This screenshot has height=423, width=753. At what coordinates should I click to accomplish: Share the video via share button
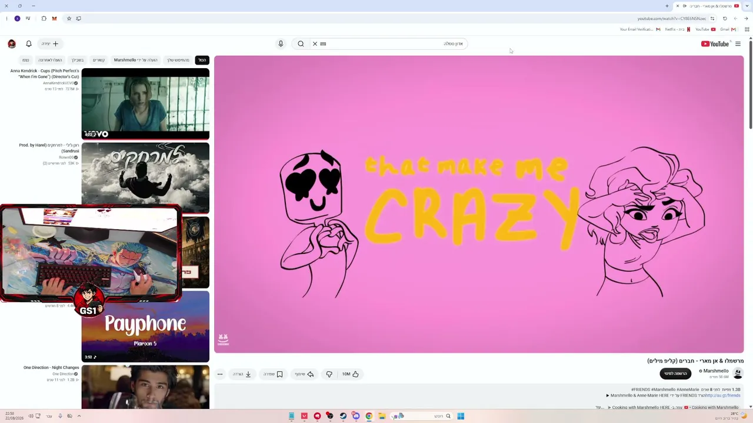coord(304,374)
